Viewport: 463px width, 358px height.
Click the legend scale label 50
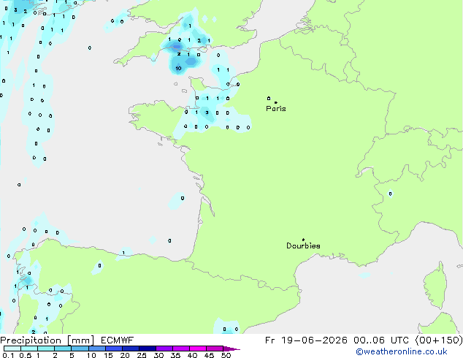(226, 355)
